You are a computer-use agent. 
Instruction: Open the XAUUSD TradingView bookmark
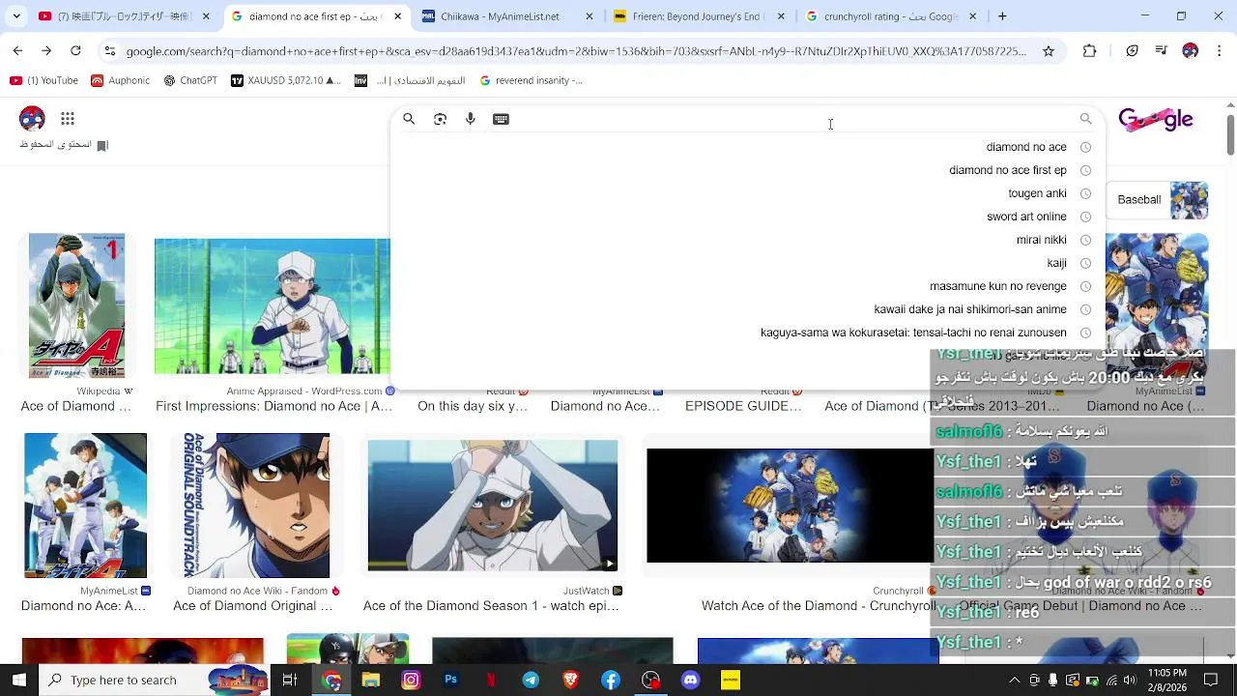[x=285, y=81]
